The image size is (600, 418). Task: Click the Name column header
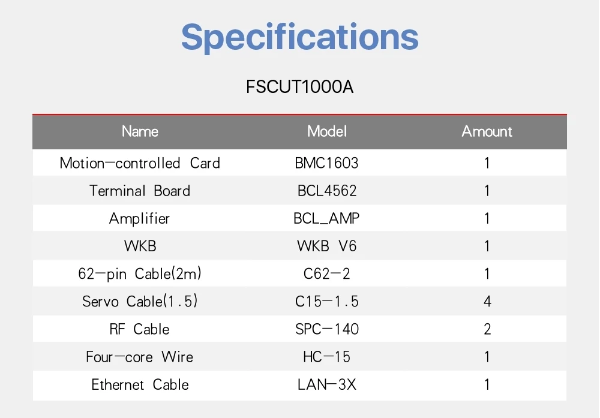(140, 131)
